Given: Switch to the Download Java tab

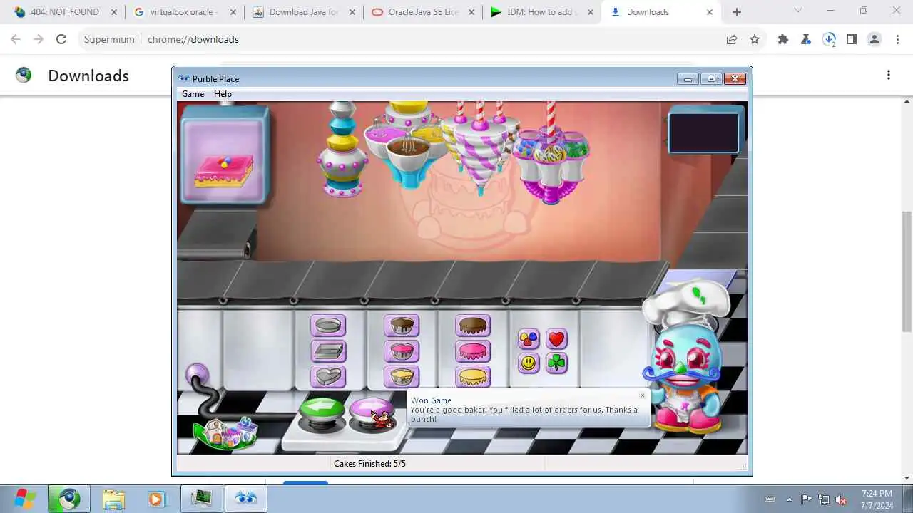Looking at the screenshot, I should [x=303, y=12].
